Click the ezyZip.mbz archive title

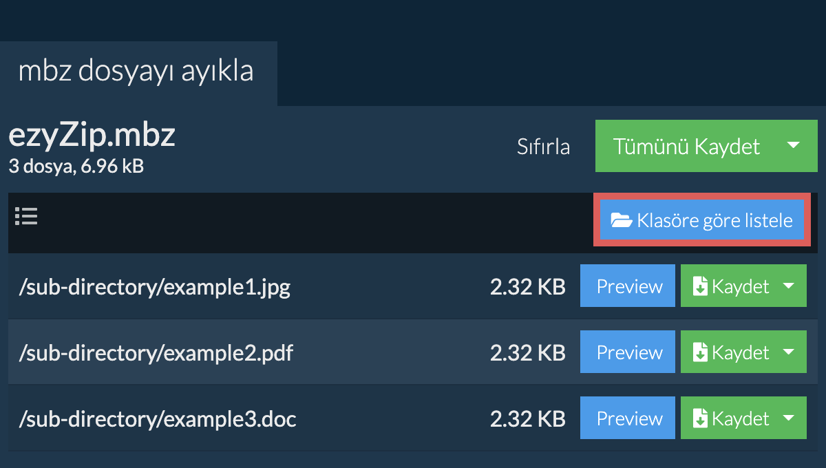(92, 136)
